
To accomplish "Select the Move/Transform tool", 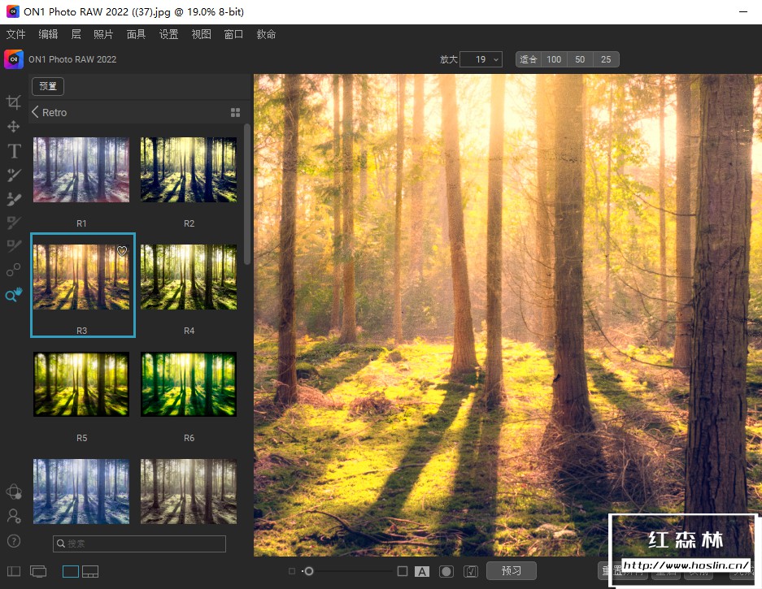I will point(14,127).
